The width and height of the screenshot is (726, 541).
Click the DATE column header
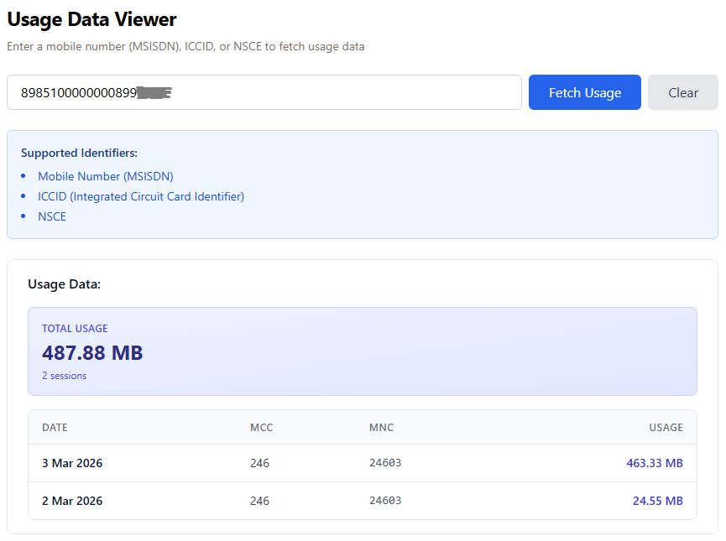pyautogui.click(x=55, y=428)
